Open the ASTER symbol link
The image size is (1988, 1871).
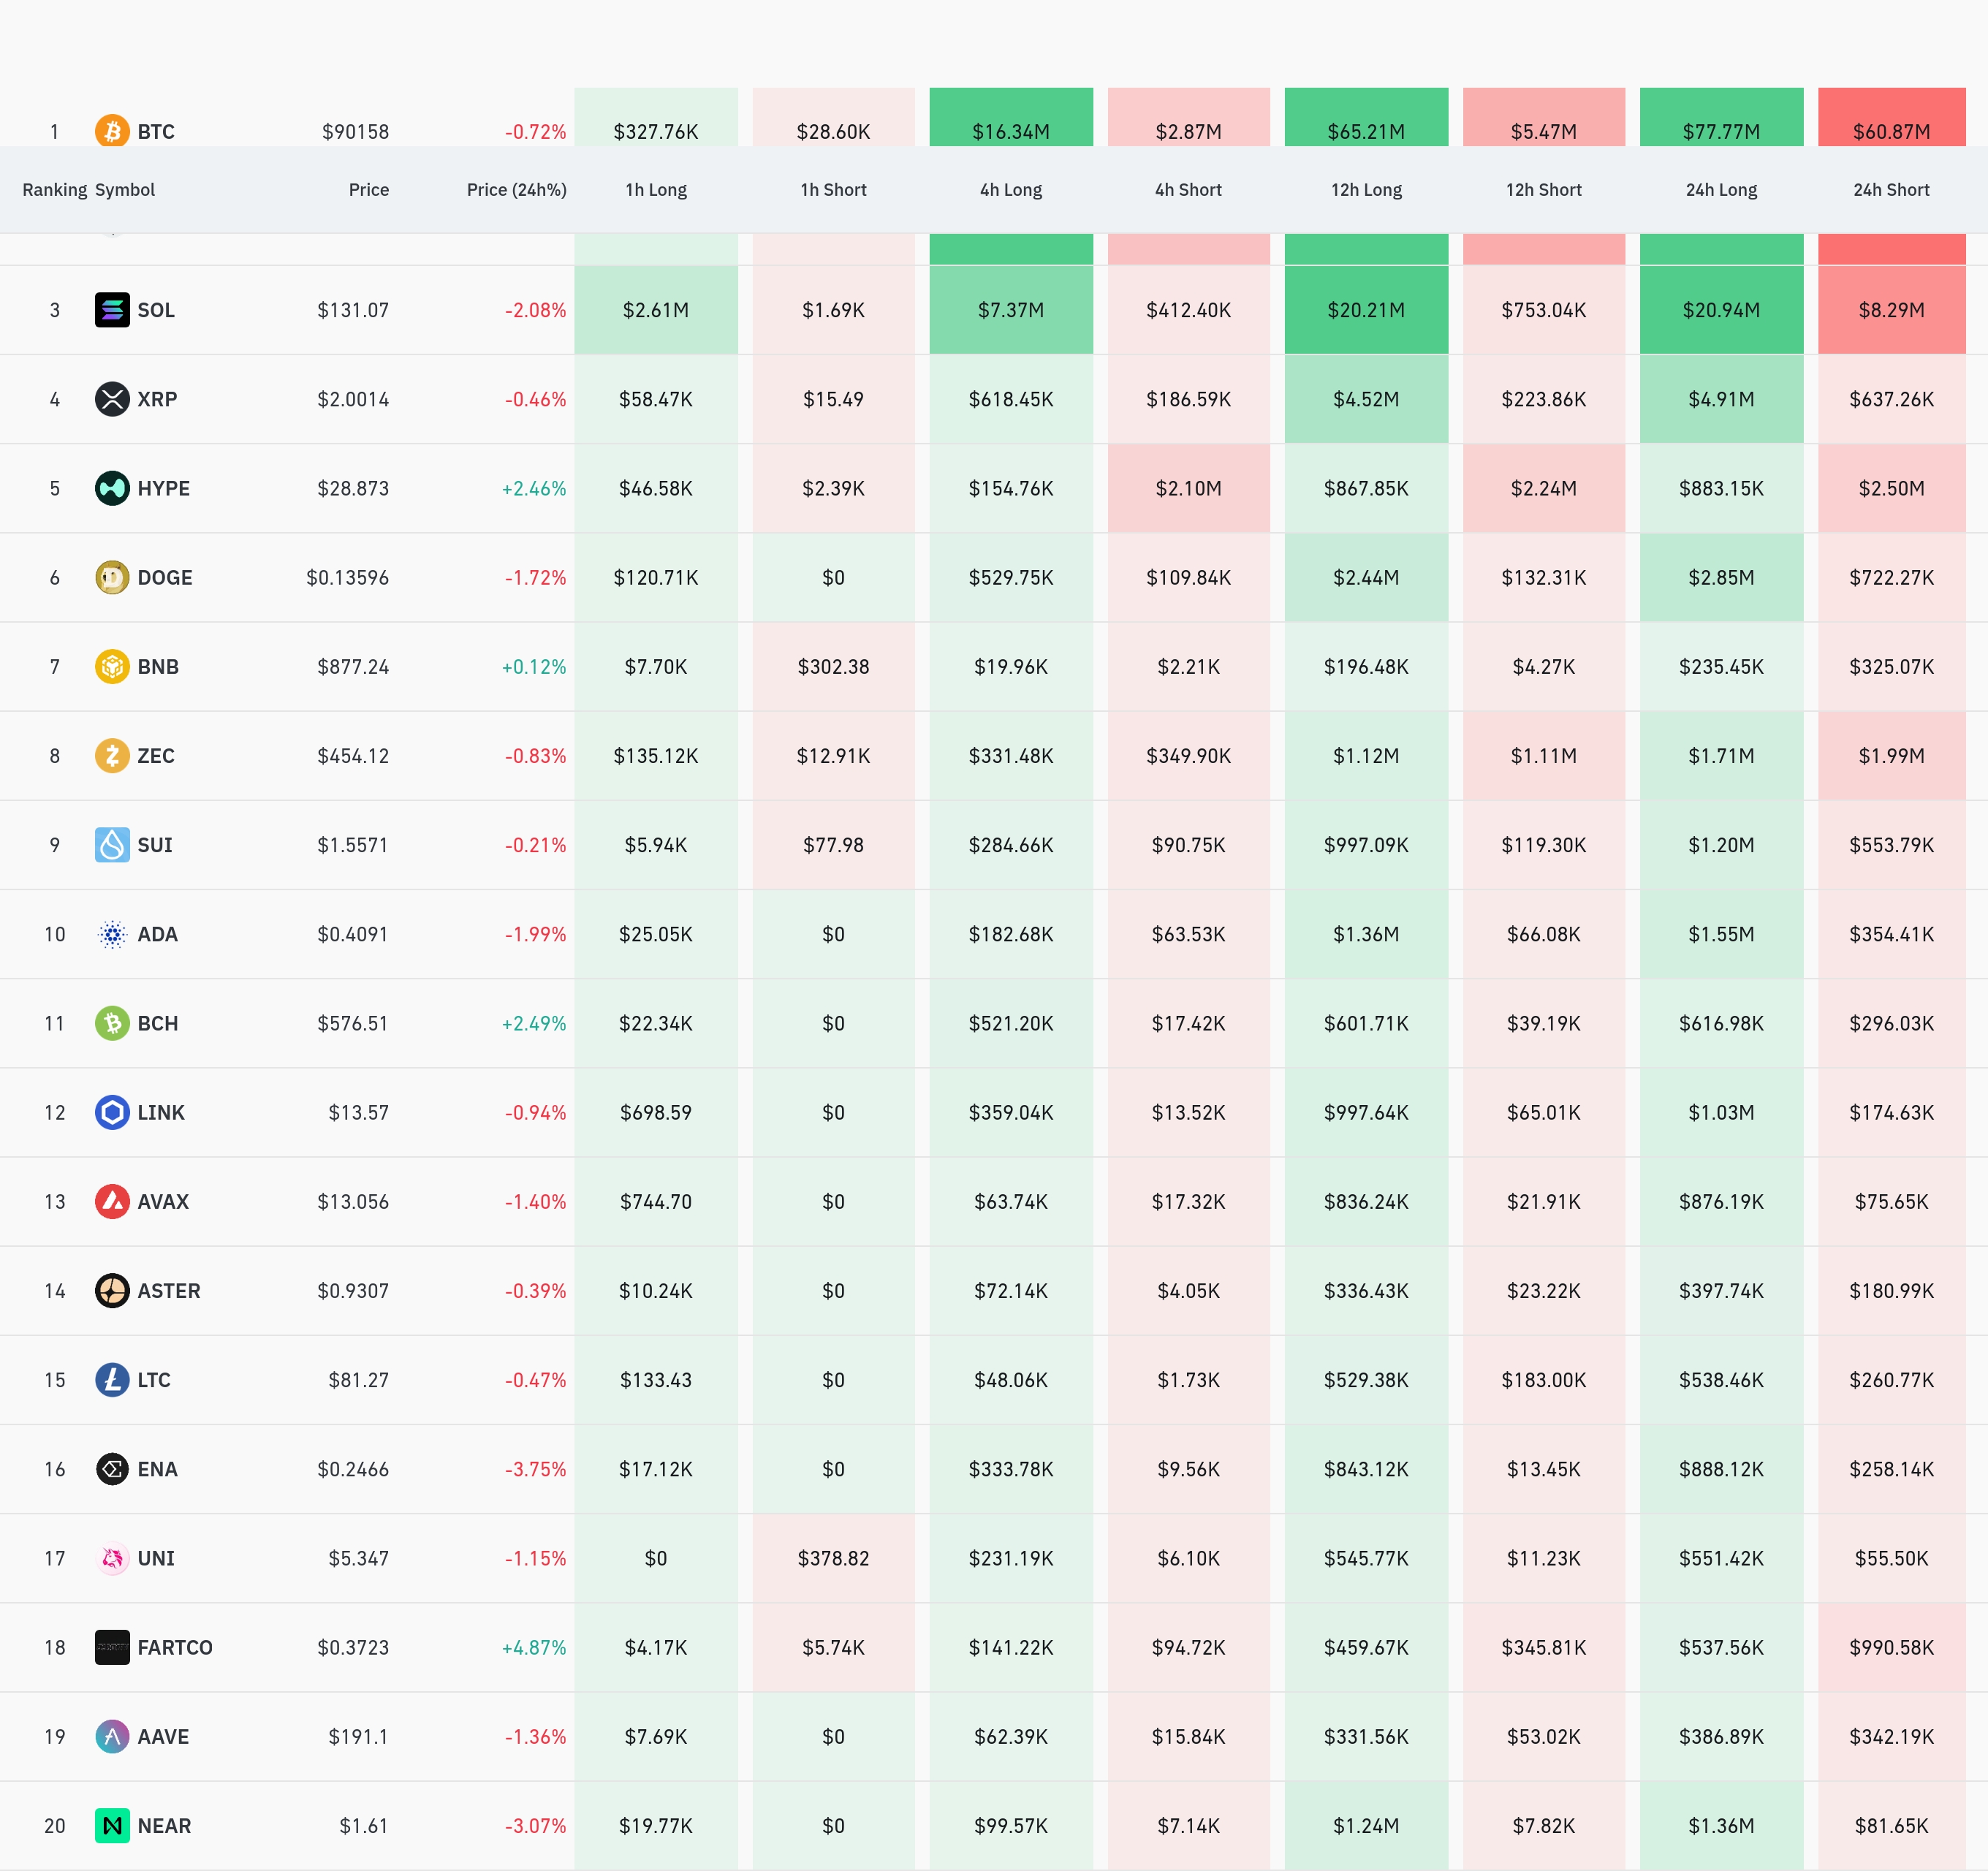(169, 1290)
